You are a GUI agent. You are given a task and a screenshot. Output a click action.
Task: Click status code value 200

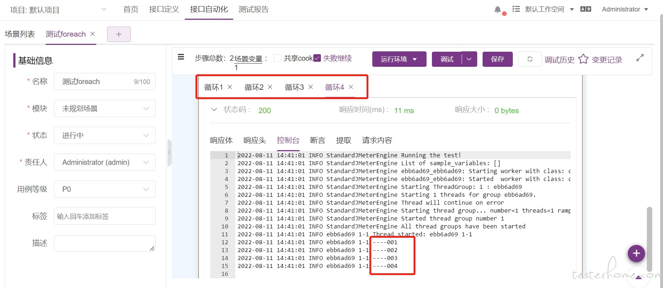coord(264,111)
